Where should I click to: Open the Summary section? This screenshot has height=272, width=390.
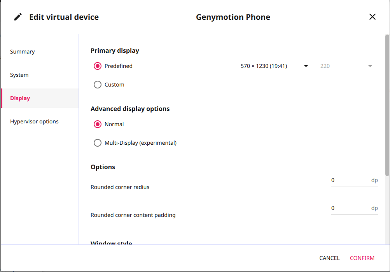23,52
